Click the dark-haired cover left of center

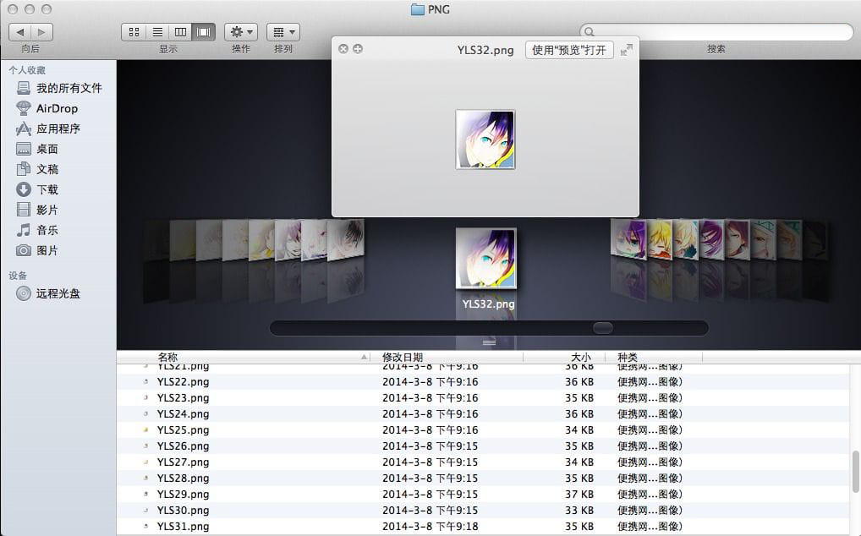click(346, 239)
